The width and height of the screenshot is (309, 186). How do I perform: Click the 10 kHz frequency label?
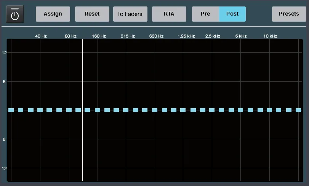270,36
